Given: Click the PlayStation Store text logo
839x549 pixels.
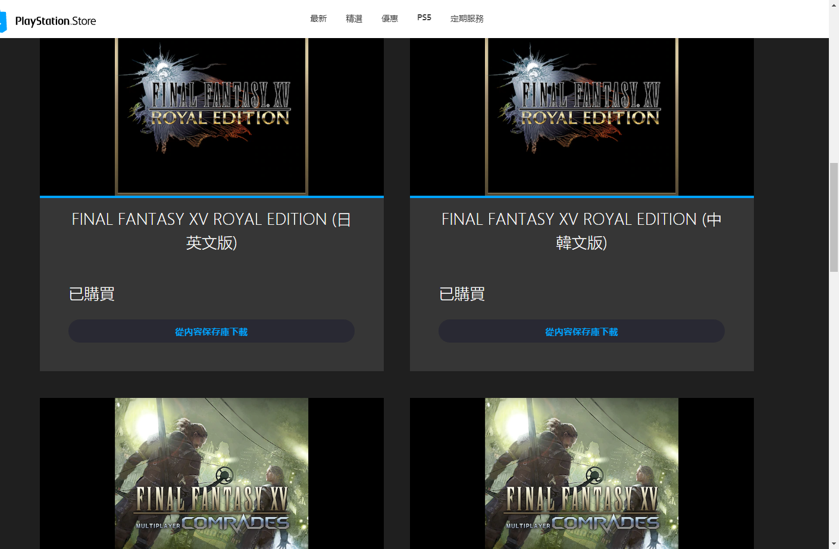Looking at the screenshot, I should (55, 21).
